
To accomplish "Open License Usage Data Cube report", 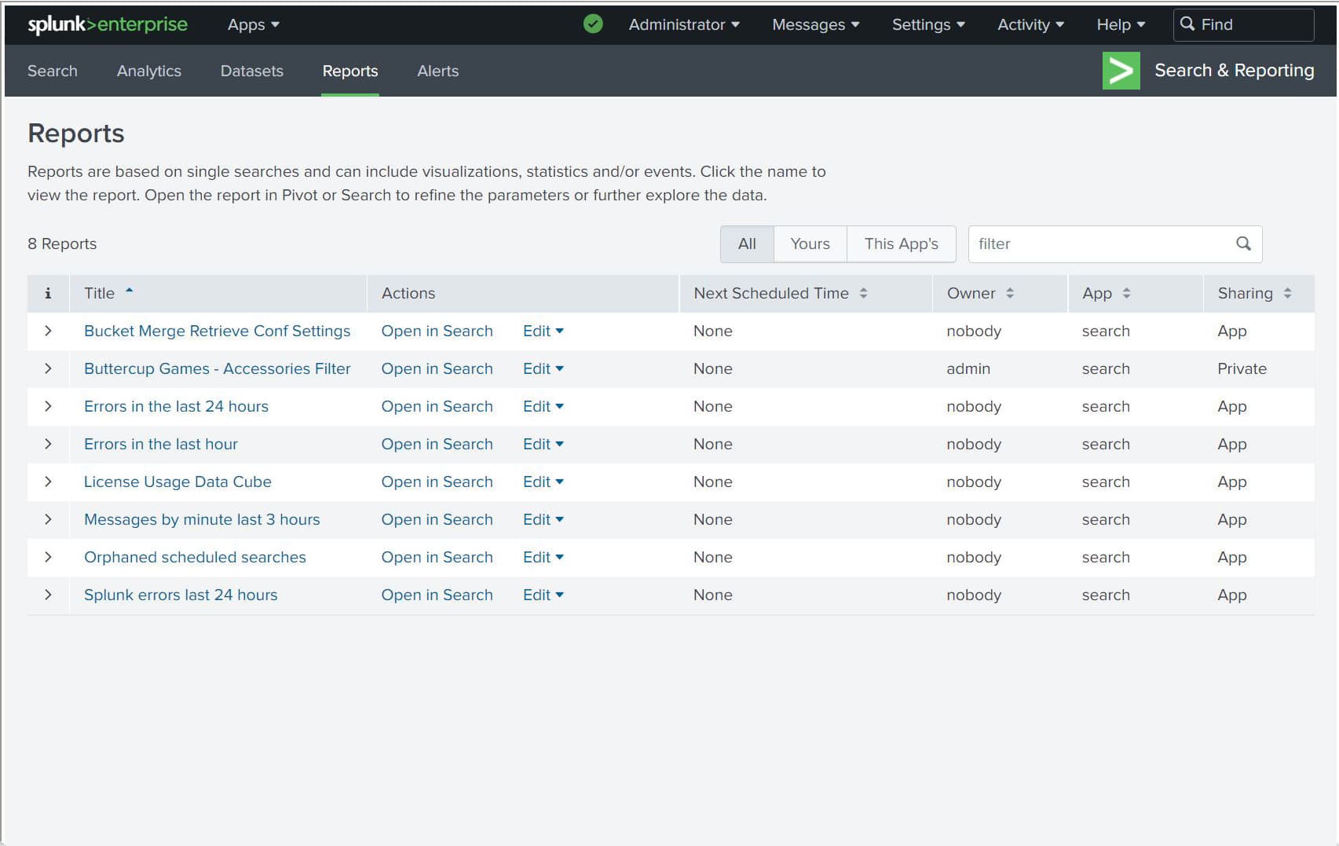I will (178, 482).
